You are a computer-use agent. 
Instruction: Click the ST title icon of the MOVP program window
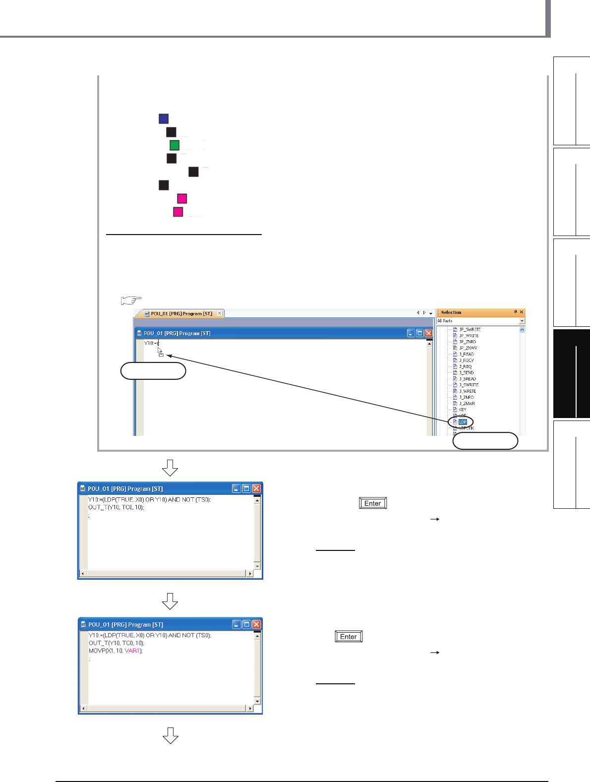(x=83, y=625)
